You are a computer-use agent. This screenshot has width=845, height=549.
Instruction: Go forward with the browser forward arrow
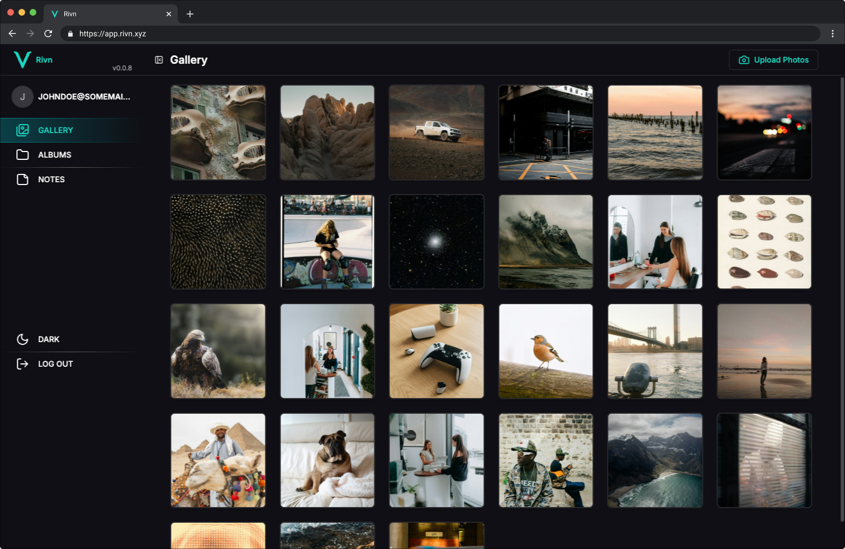tap(30, 34)
